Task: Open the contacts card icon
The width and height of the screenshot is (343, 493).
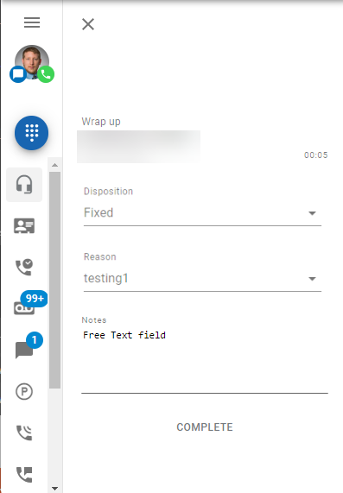Action: click(24, 225)
